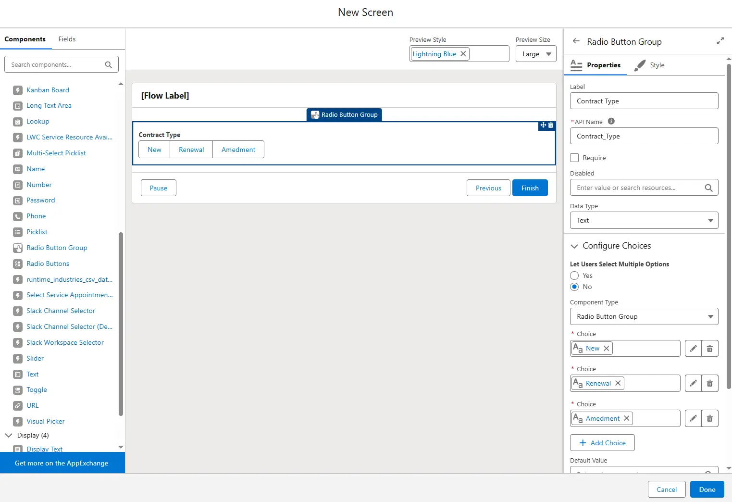Open the Preview Size dropdown

tap(536, 54)
